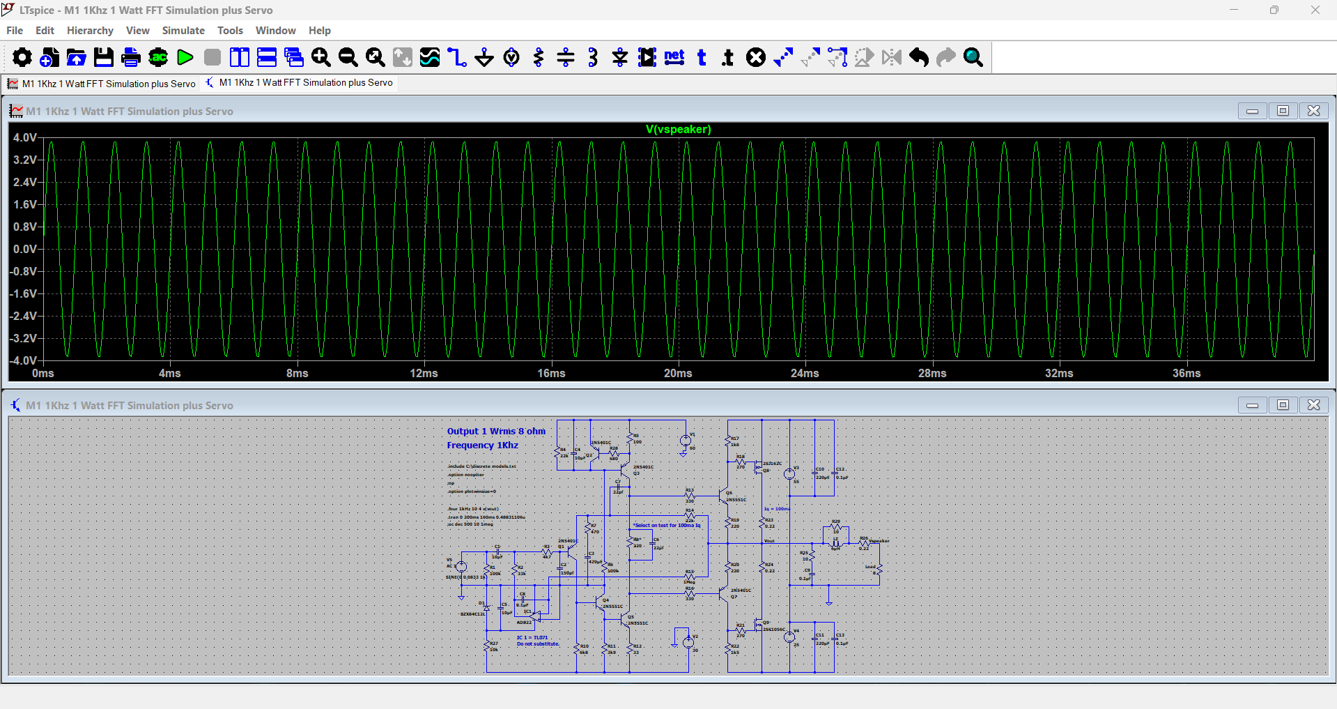The image size is (1337, 709).
Task: Open the Edit menu
Action: [45, 31]
